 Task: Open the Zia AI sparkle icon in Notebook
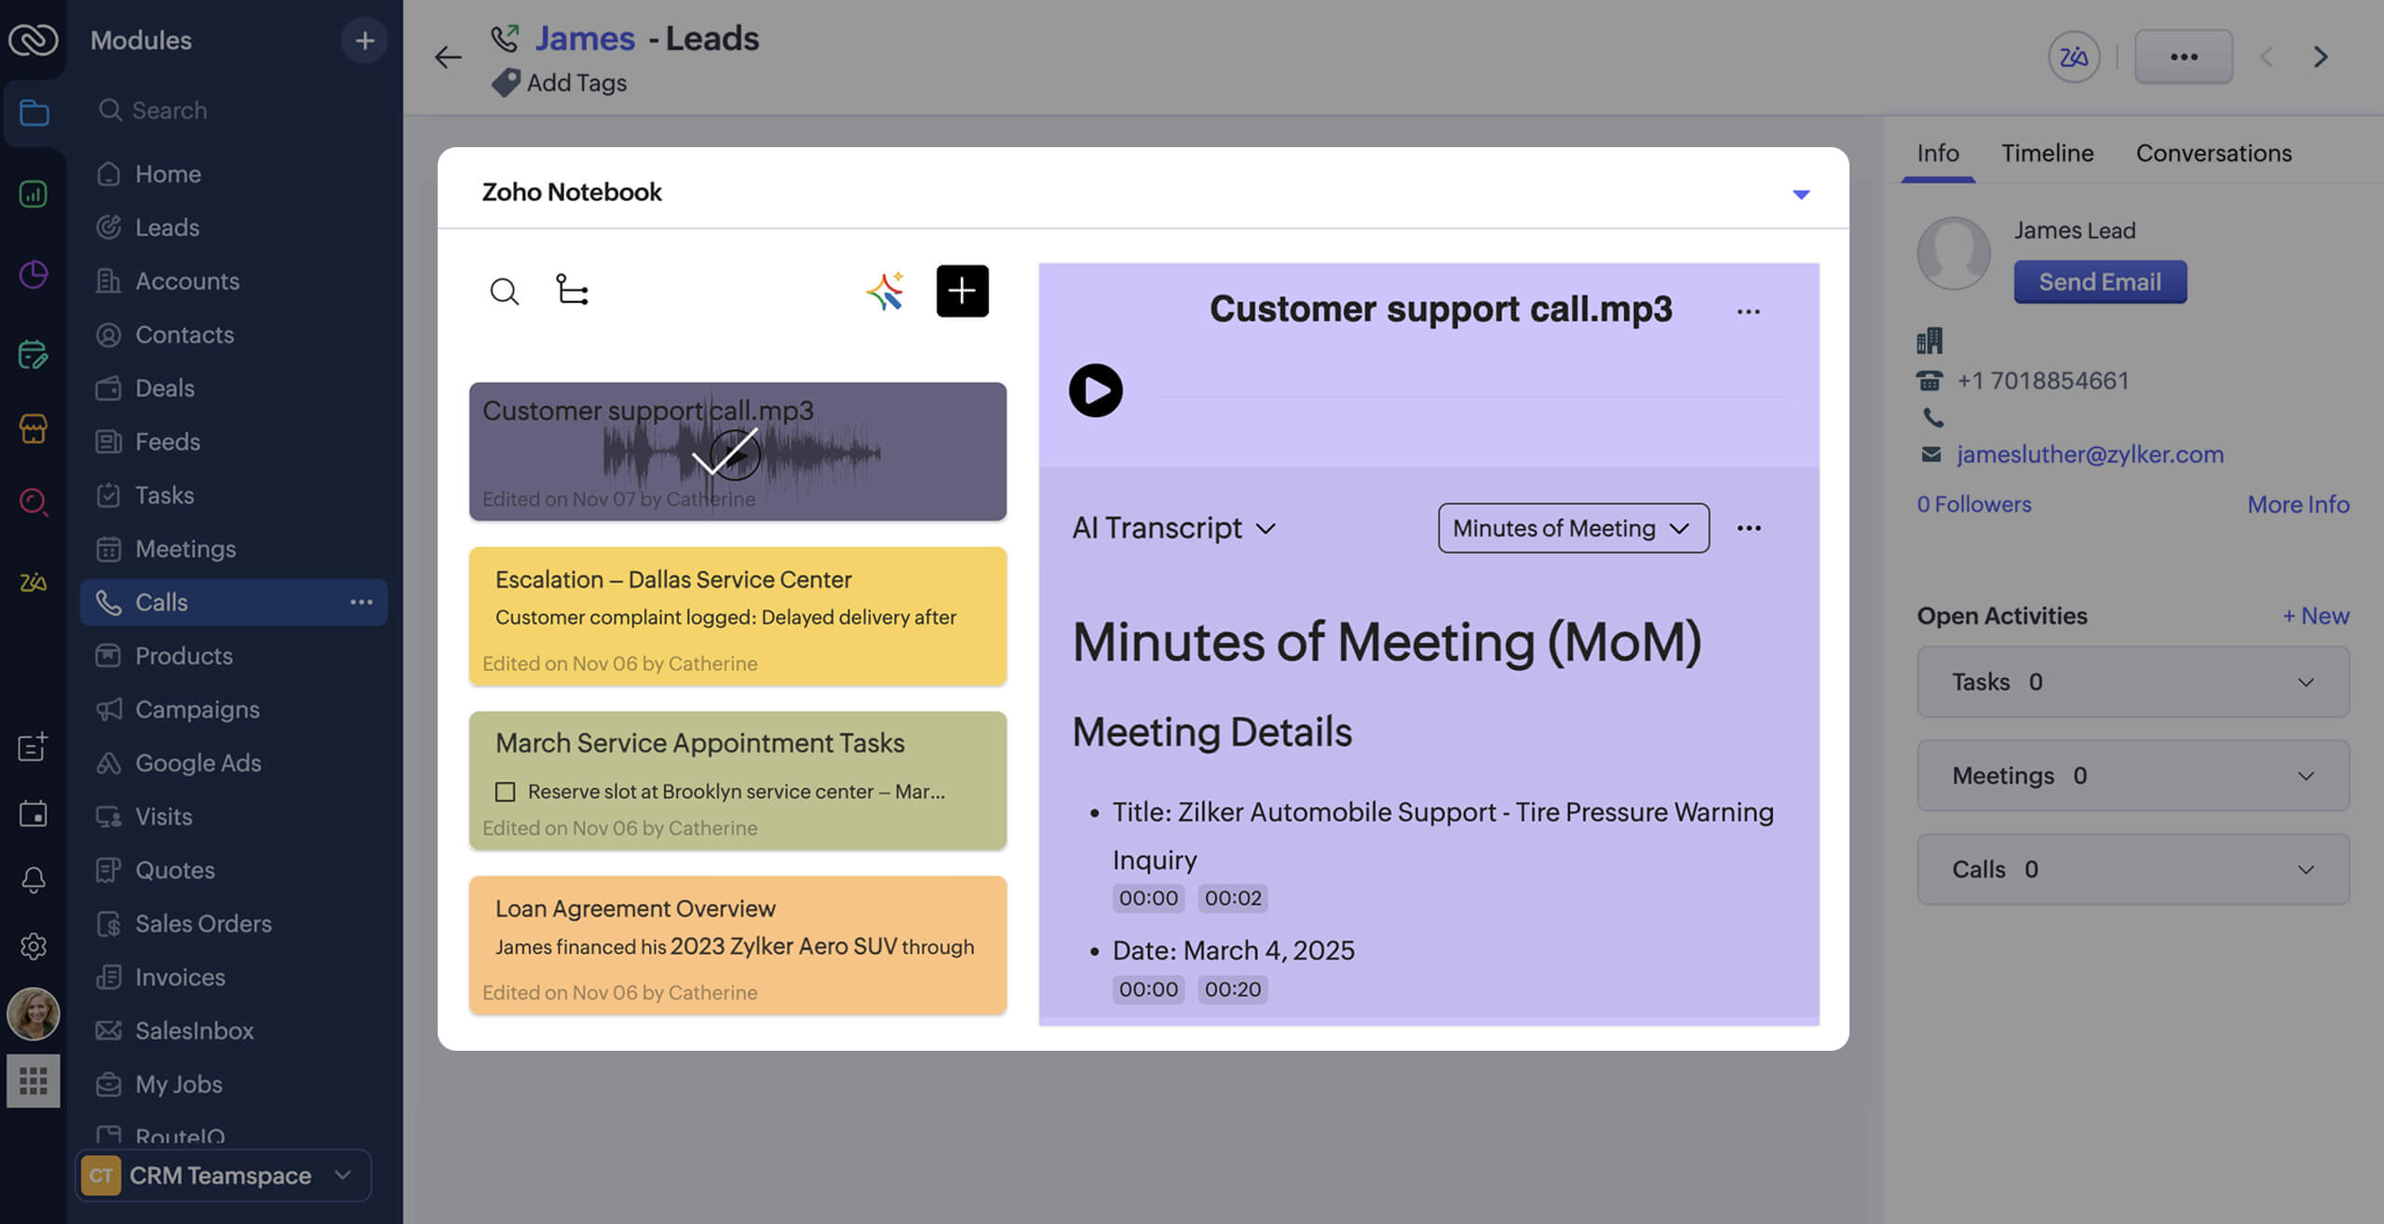887,291
